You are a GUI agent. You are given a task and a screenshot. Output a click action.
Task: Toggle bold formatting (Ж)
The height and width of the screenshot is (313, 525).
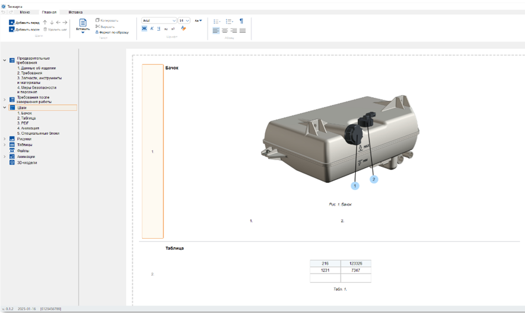144,28
